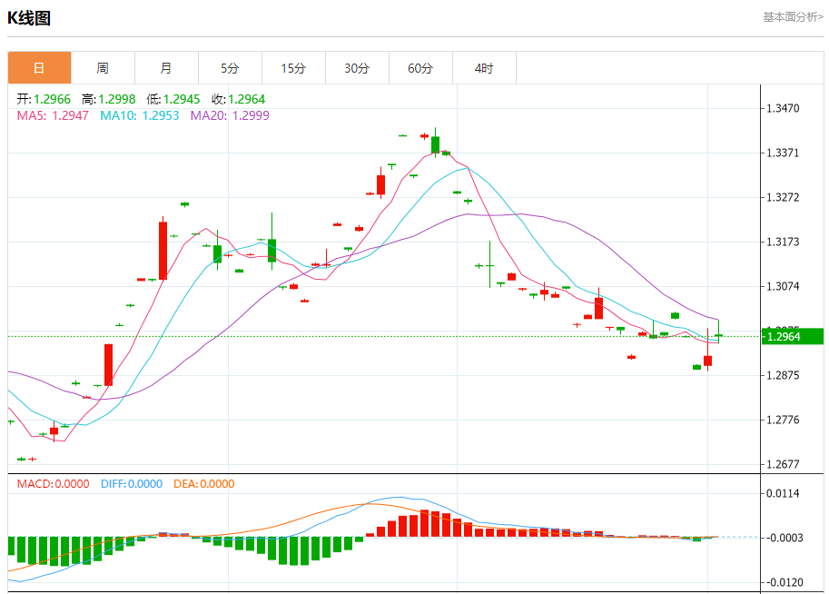Click the MACD value label
The width and height of the screenshot is (829, 594).
coord(53,484)
